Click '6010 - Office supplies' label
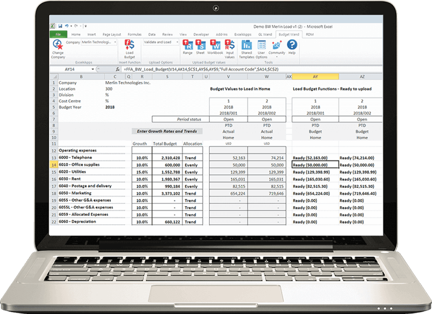The image size is (432, 314). tap(79, 165)
